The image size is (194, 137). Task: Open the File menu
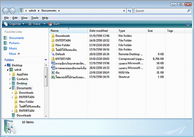click(7, 18)
